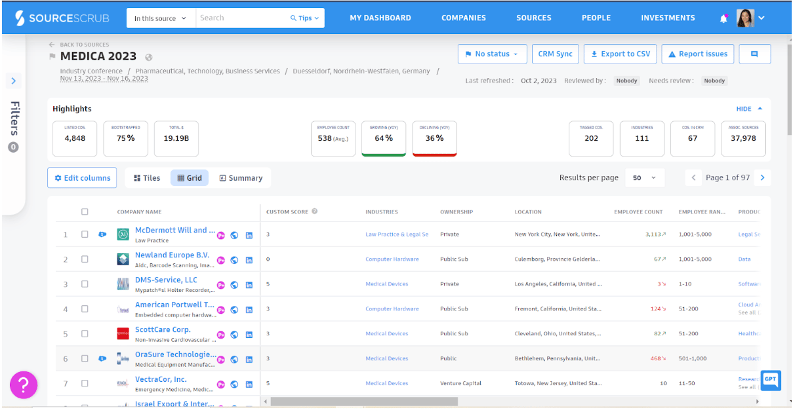The height and width of the screenshot is (412, 793).
Task: Toggle the select-all checkbox in table header
Action: click(85, 212)
